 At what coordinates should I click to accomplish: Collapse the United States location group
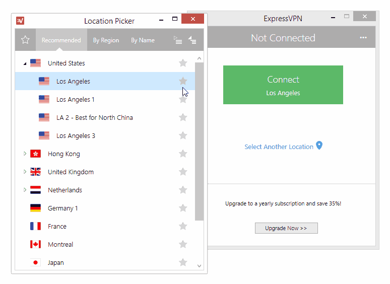point(25,63)
